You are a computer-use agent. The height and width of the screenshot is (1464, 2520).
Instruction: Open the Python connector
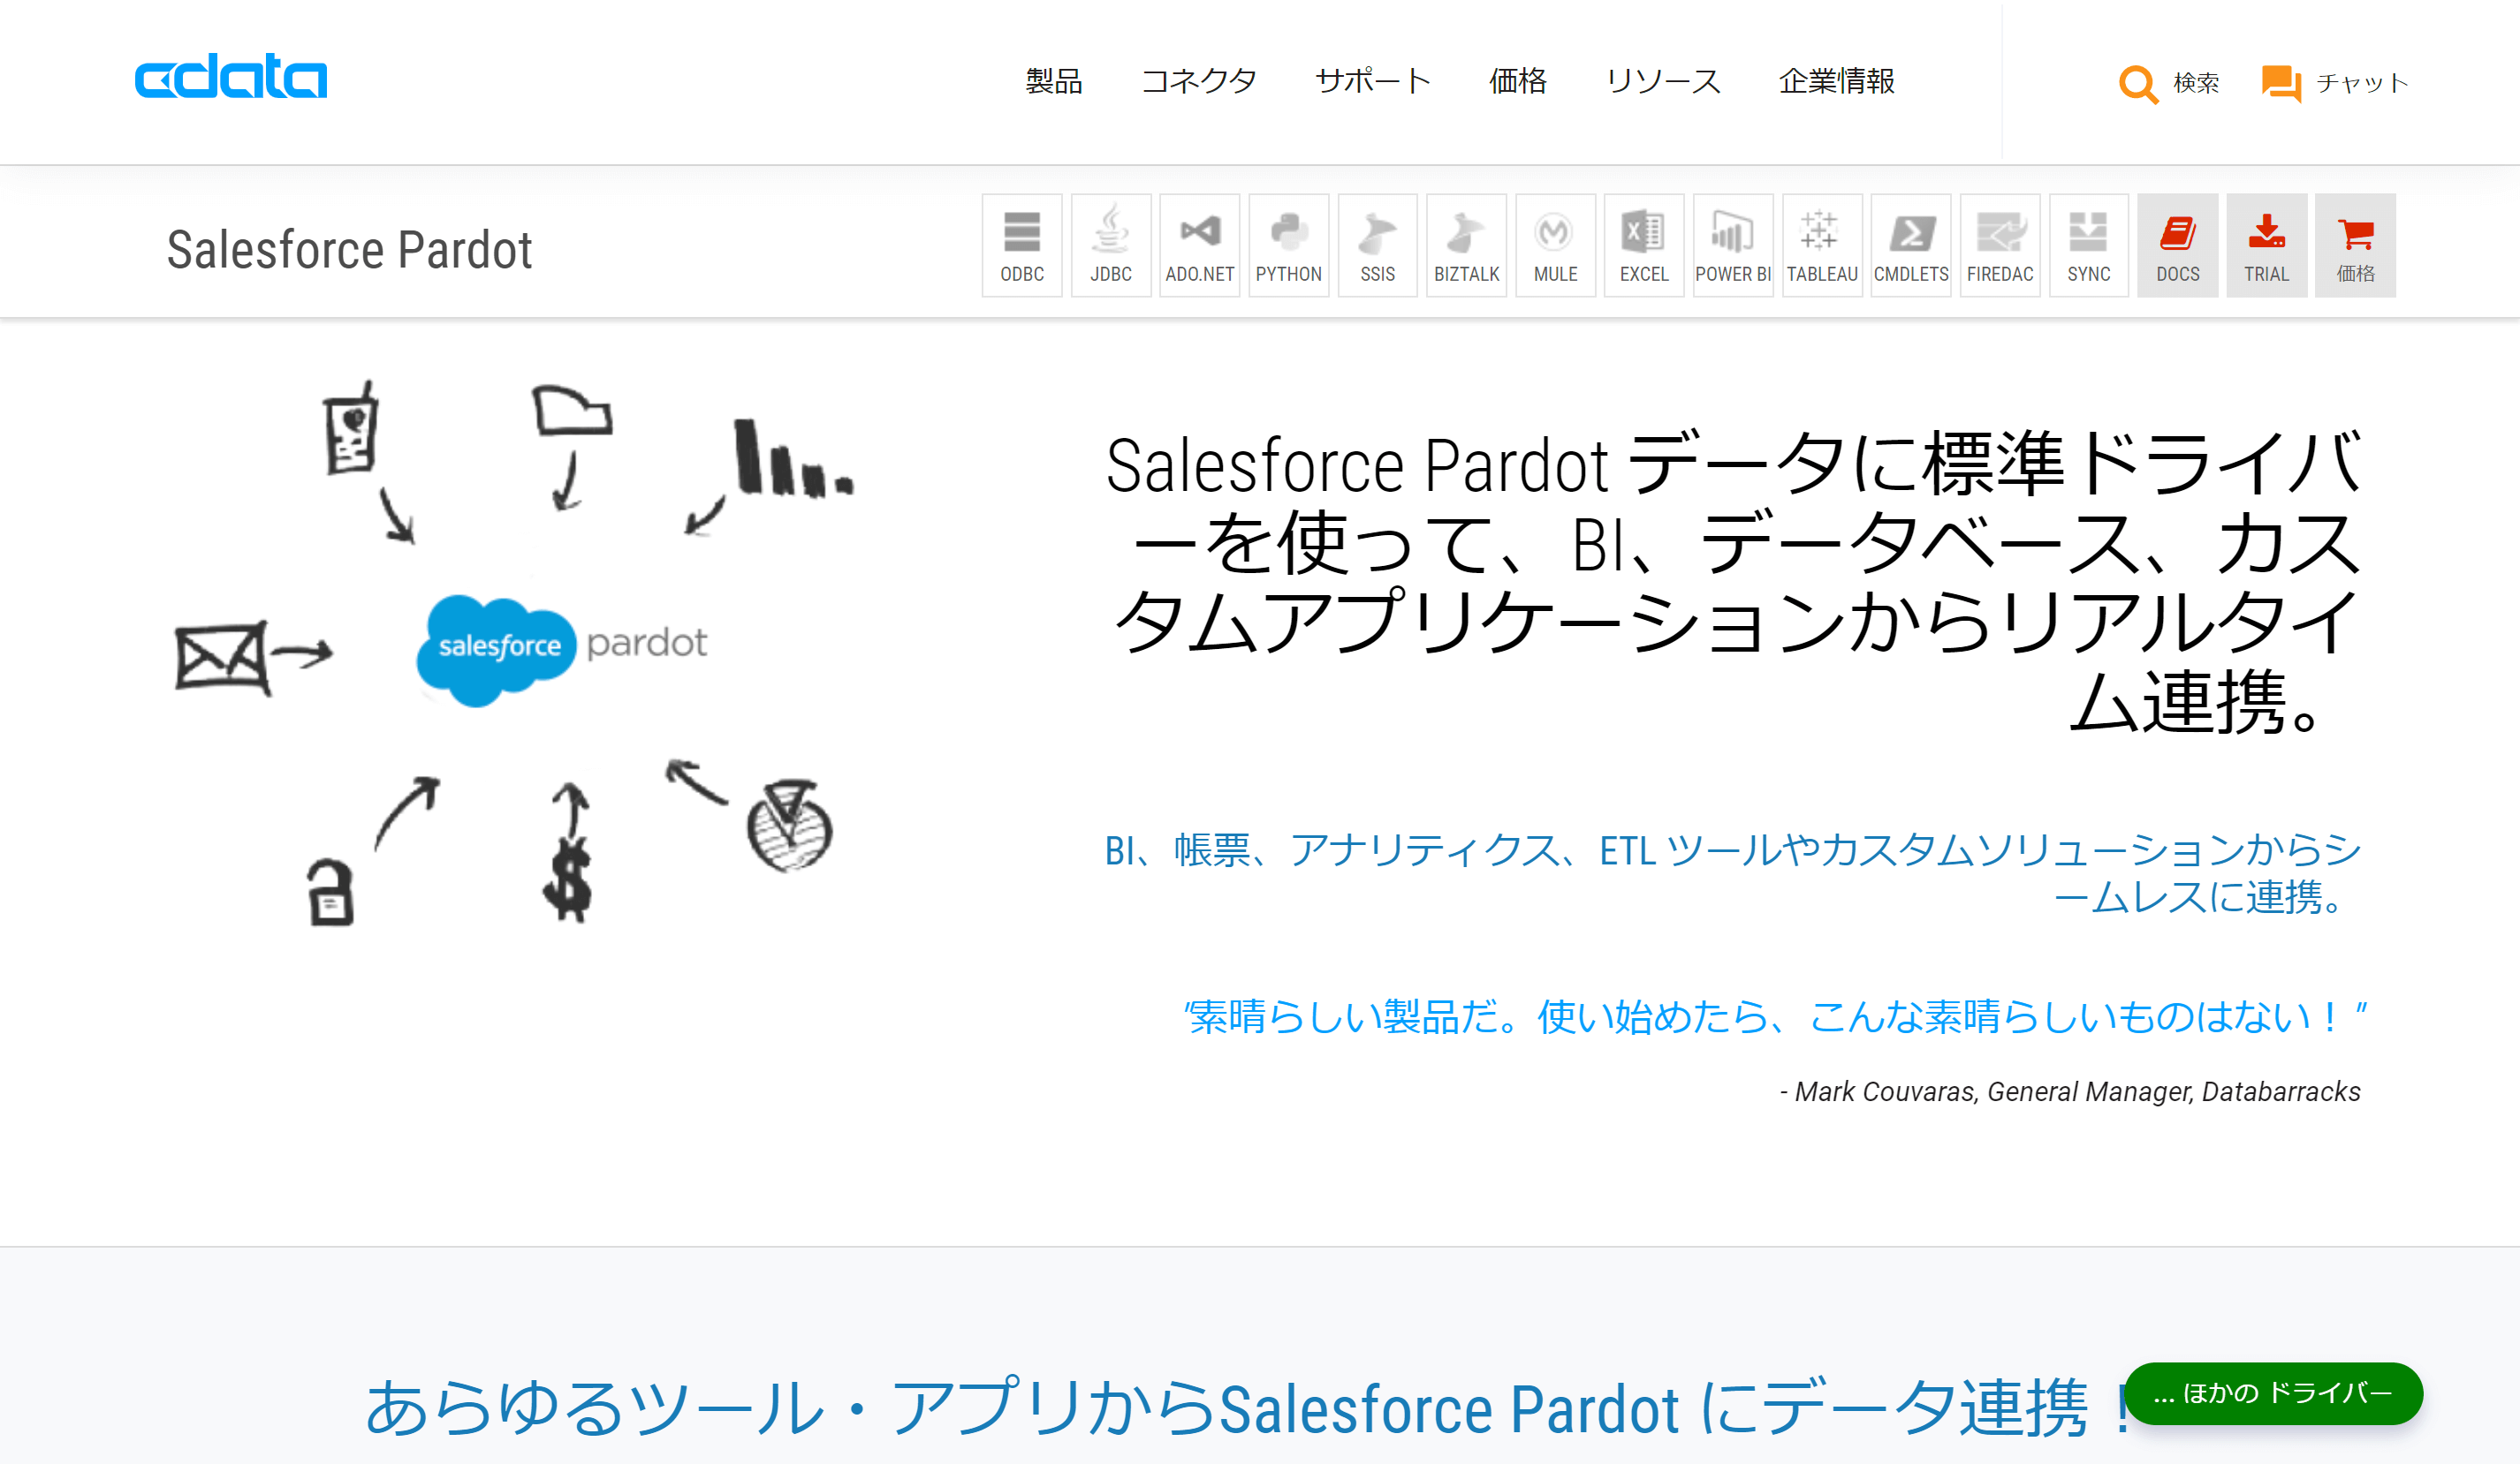(x=1289, y=243)
